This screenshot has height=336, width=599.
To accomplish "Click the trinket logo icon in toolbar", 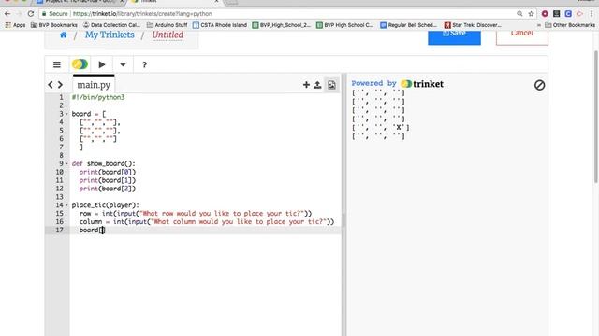I will coord(80,64).
